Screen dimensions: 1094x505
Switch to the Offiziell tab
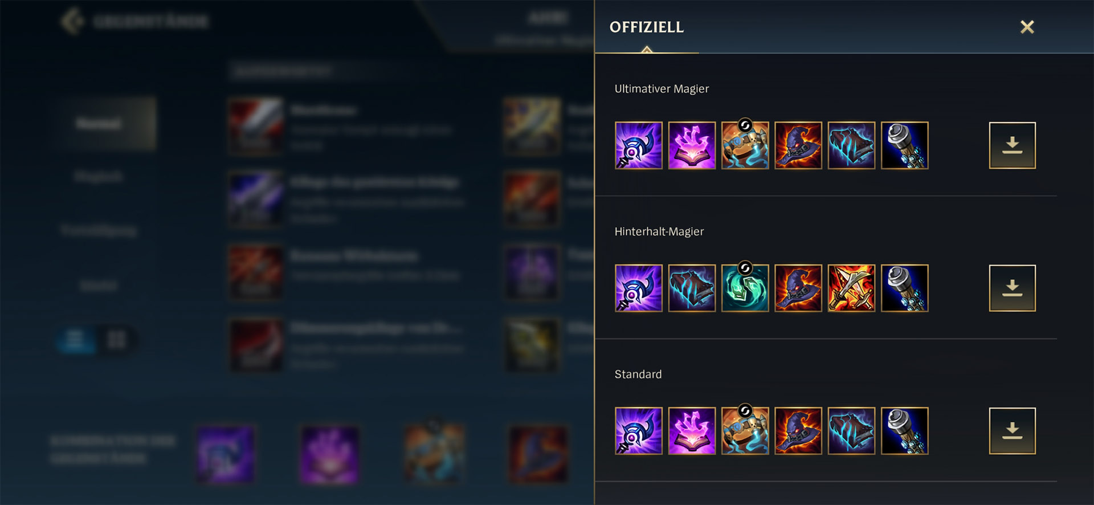[x=647, y=27]
